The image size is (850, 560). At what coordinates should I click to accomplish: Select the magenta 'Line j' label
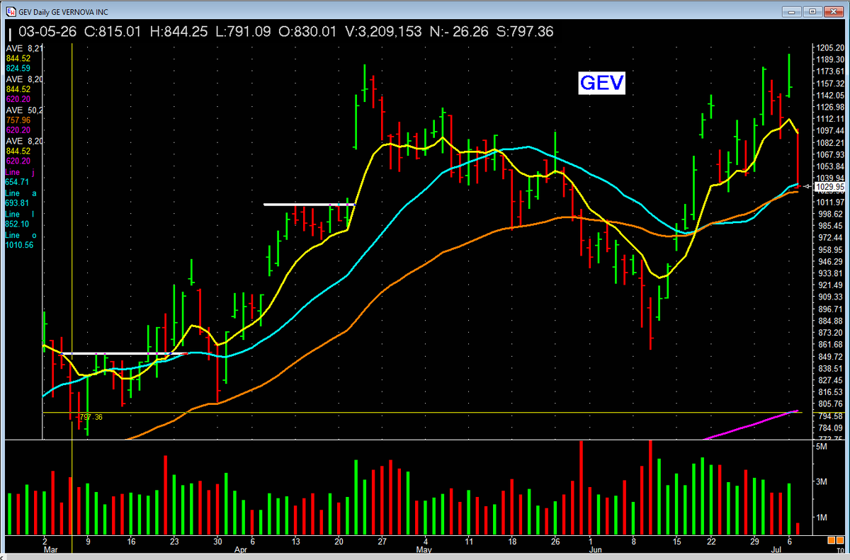pos(20,172)
